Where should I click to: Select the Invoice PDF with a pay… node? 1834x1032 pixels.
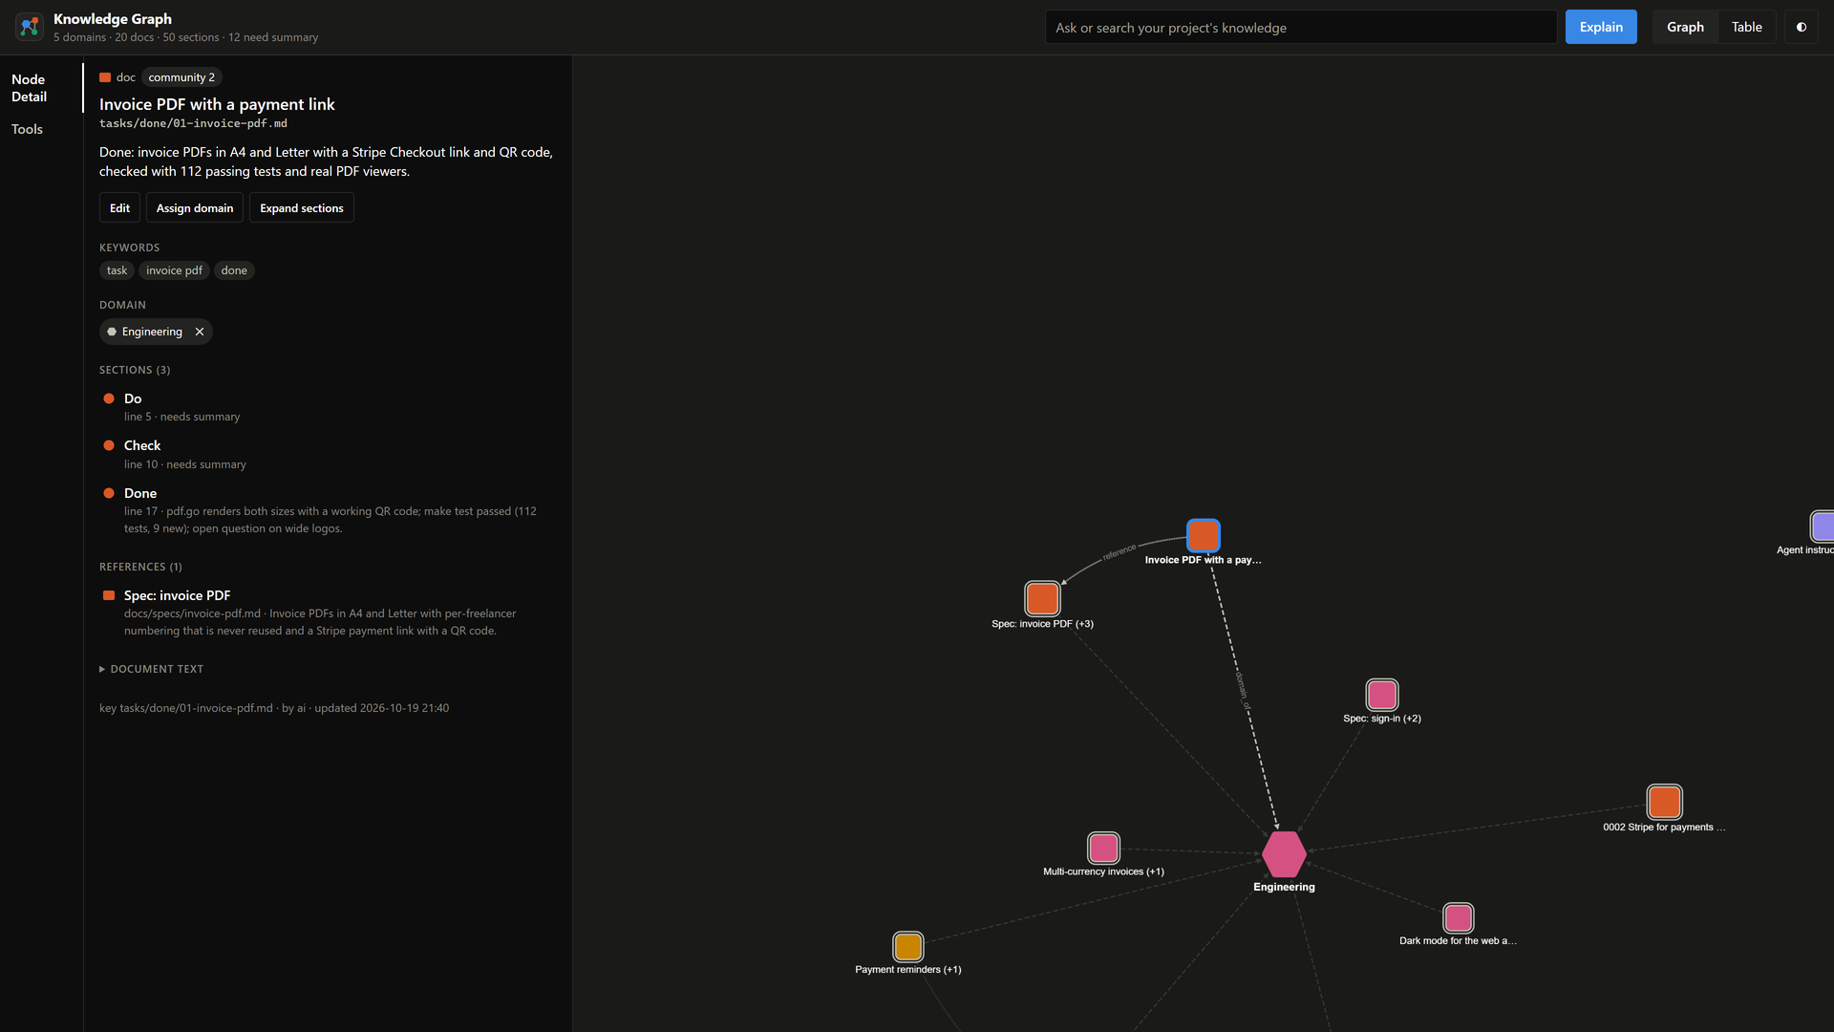(x=1203, y=535)
